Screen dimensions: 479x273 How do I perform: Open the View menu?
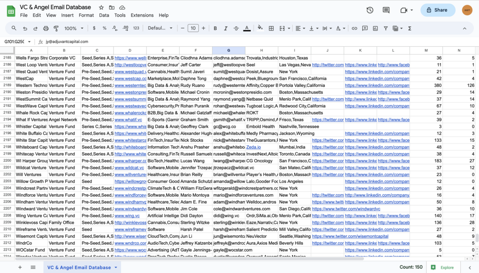(51, 15)
